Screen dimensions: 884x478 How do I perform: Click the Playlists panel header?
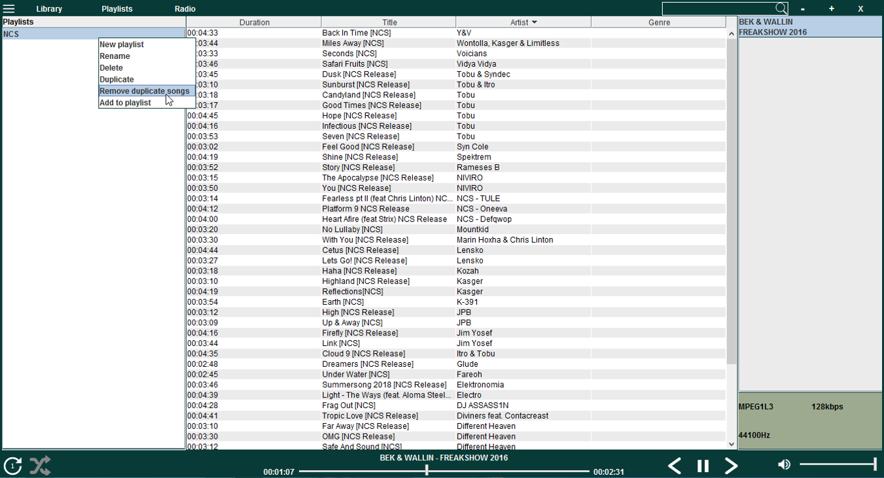coord(94,22)
